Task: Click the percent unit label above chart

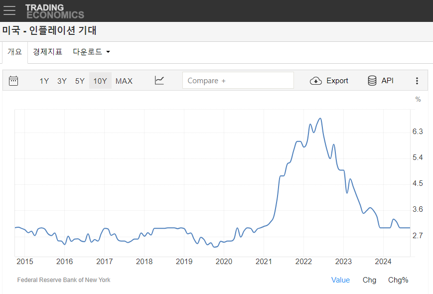Action: [x=418, y=99]
